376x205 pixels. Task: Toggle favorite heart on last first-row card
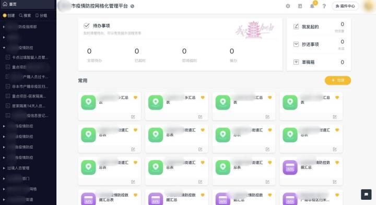pyautogui.click(x=337, y=98)
